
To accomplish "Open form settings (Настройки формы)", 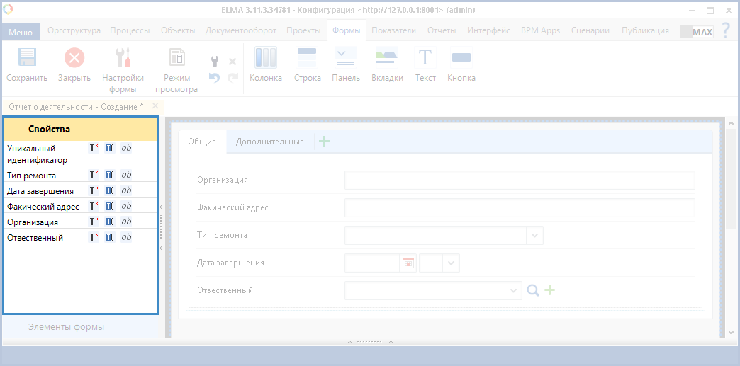I will point(123,58).
